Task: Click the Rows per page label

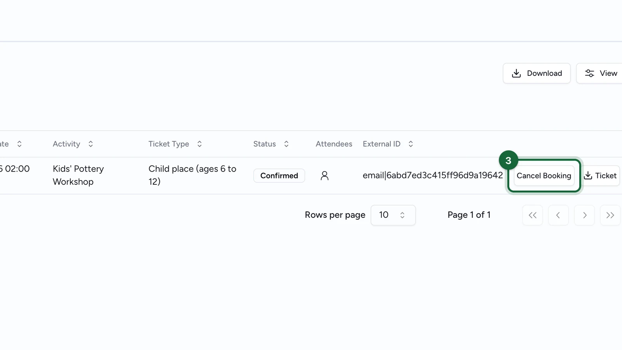Action: [335, 215]
